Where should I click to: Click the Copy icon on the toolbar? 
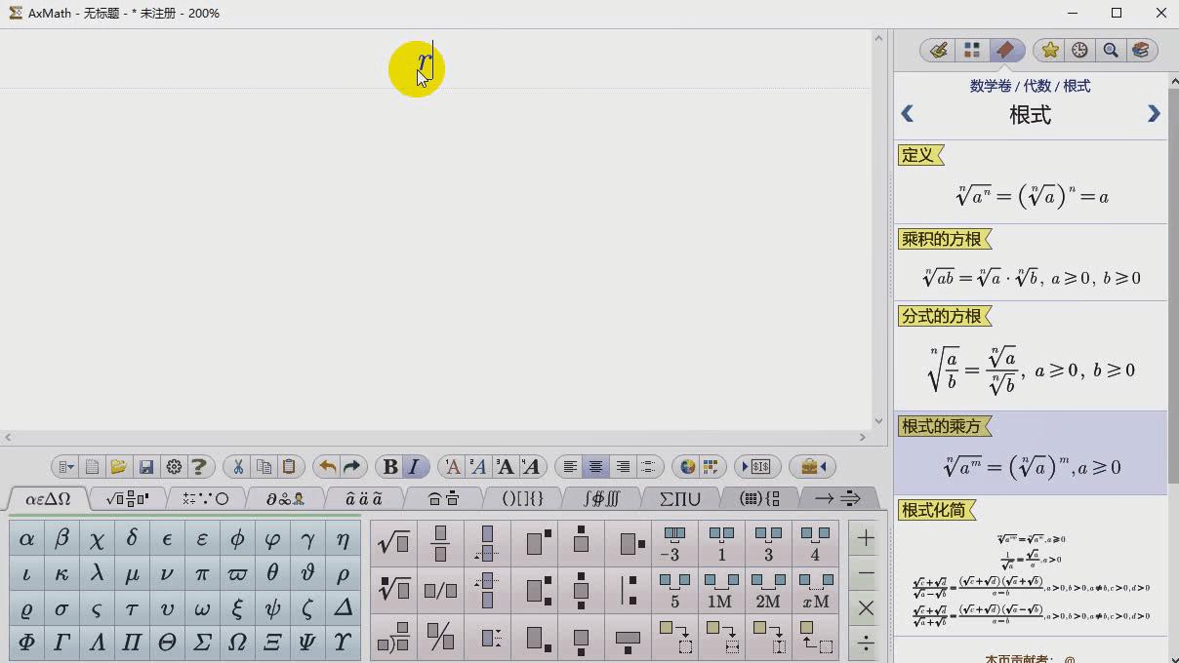pos(265,466)
